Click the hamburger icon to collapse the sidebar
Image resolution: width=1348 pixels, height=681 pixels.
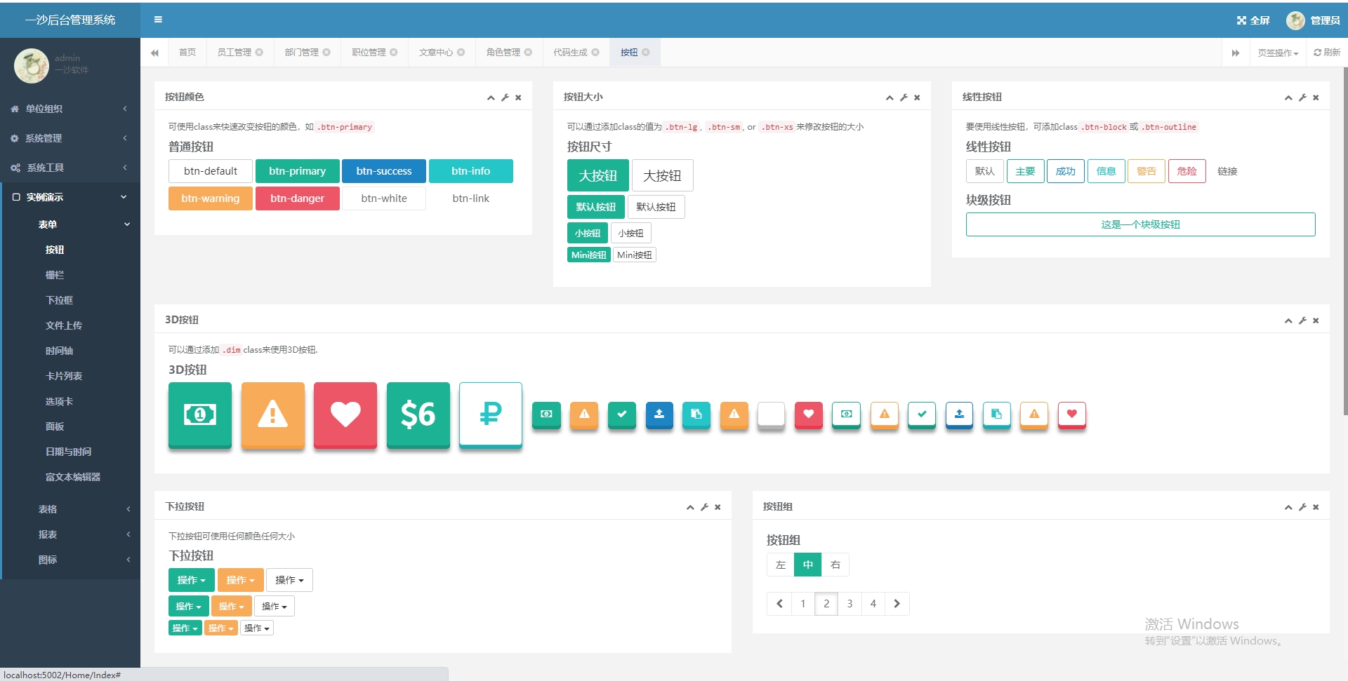(157, 19)
